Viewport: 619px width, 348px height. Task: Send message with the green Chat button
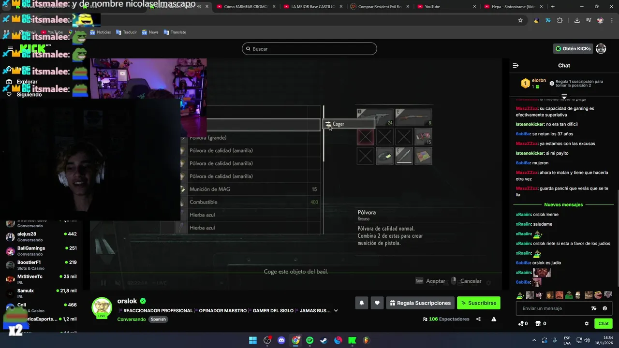tap(604, 324)
